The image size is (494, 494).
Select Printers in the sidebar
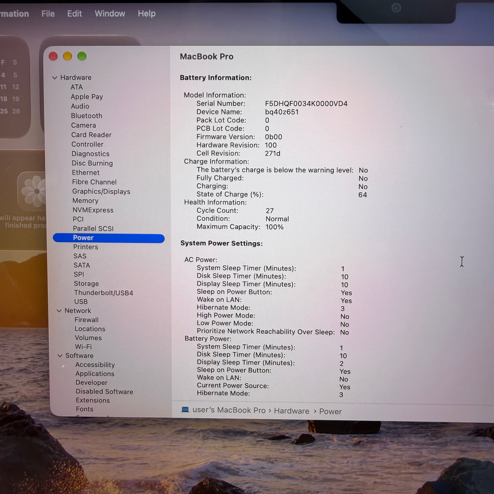click(86, 247)
